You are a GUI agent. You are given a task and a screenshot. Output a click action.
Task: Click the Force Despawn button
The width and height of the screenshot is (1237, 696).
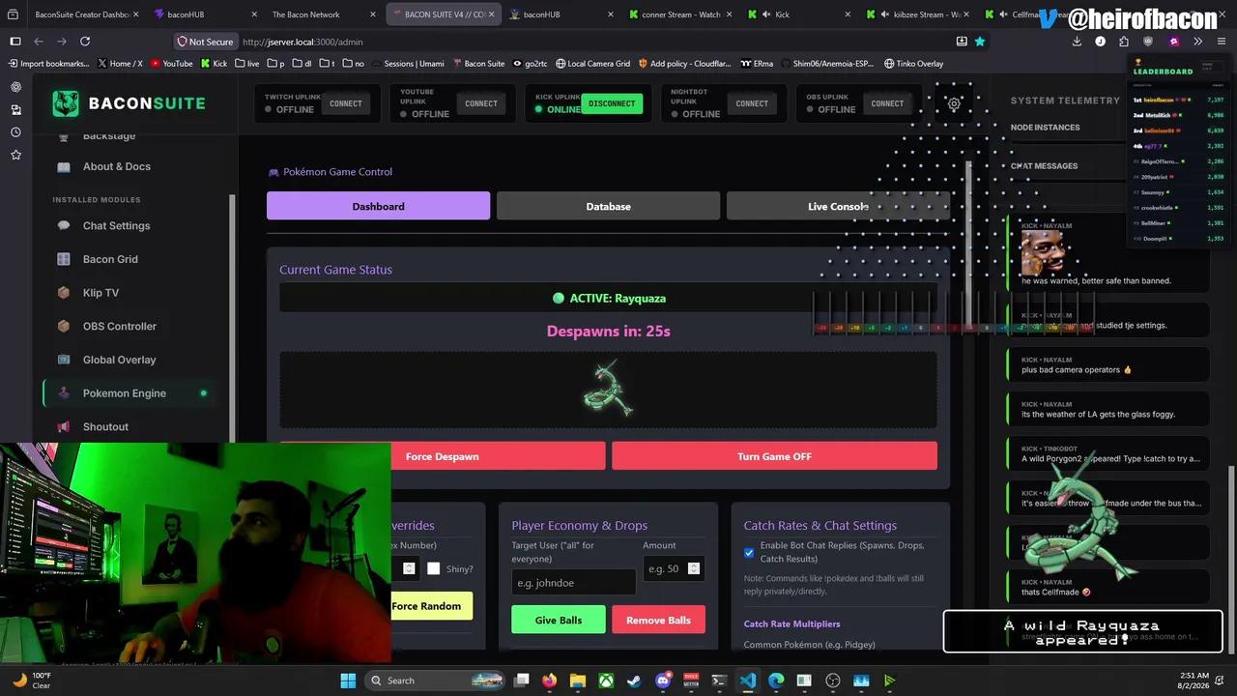click(443, 456)
